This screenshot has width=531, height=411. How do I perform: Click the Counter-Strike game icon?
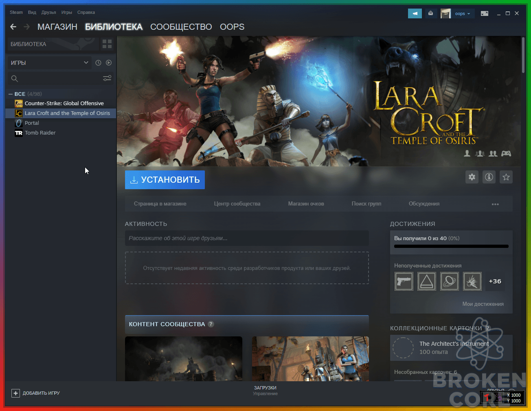click(x=19, y=103)
